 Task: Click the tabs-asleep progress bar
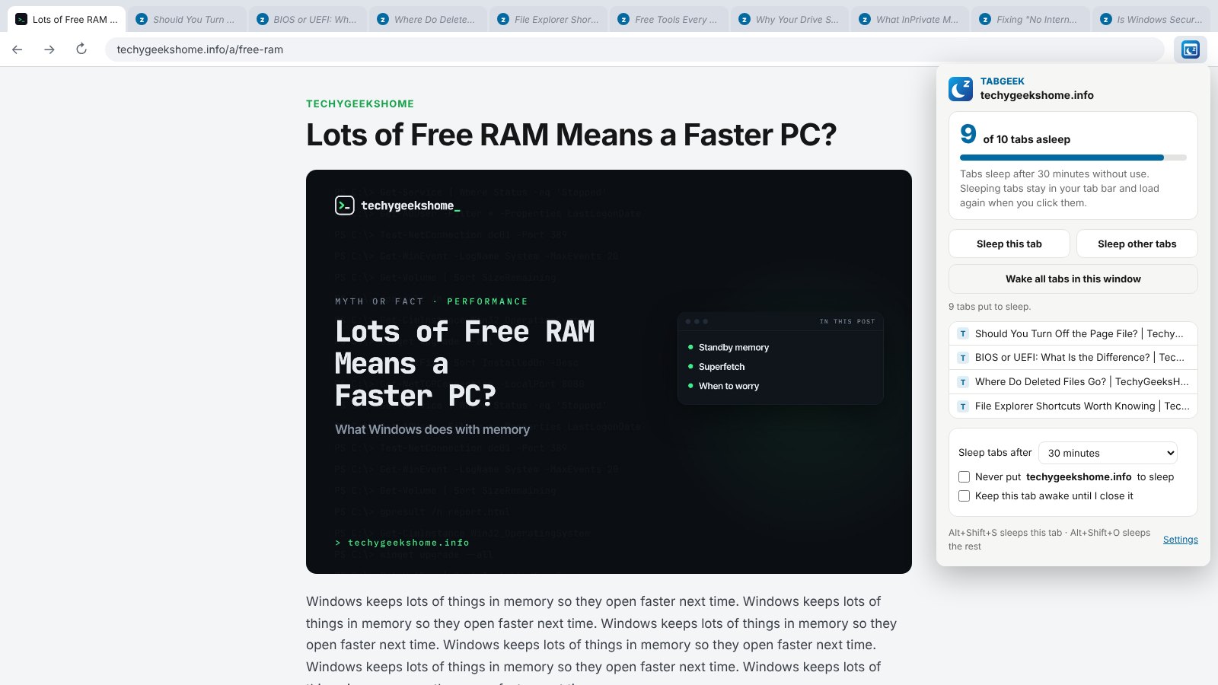pos(1073,158)
